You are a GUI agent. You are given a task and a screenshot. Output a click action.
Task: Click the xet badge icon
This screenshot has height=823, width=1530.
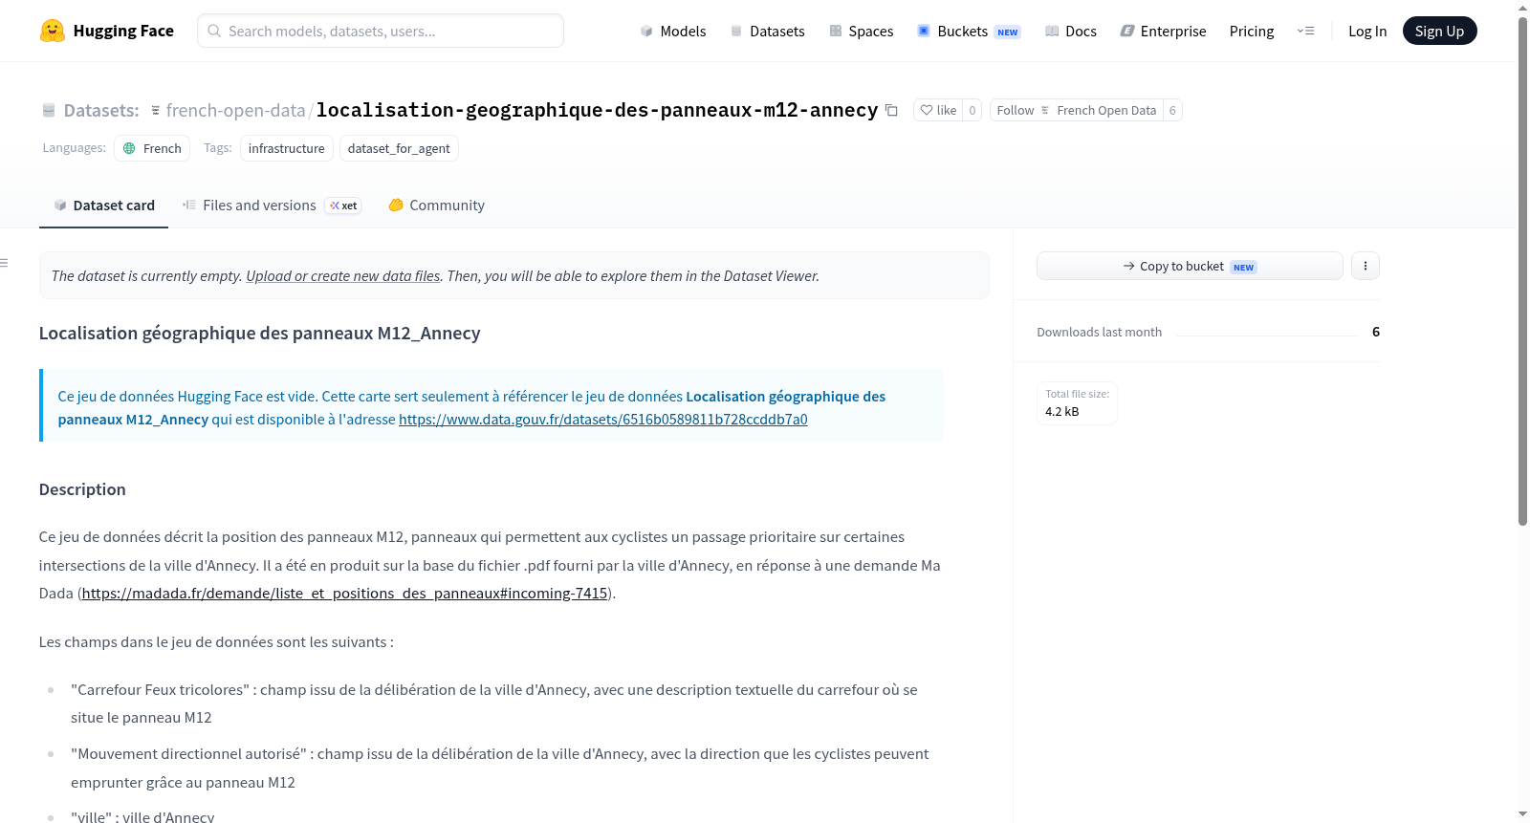point(336,206)
